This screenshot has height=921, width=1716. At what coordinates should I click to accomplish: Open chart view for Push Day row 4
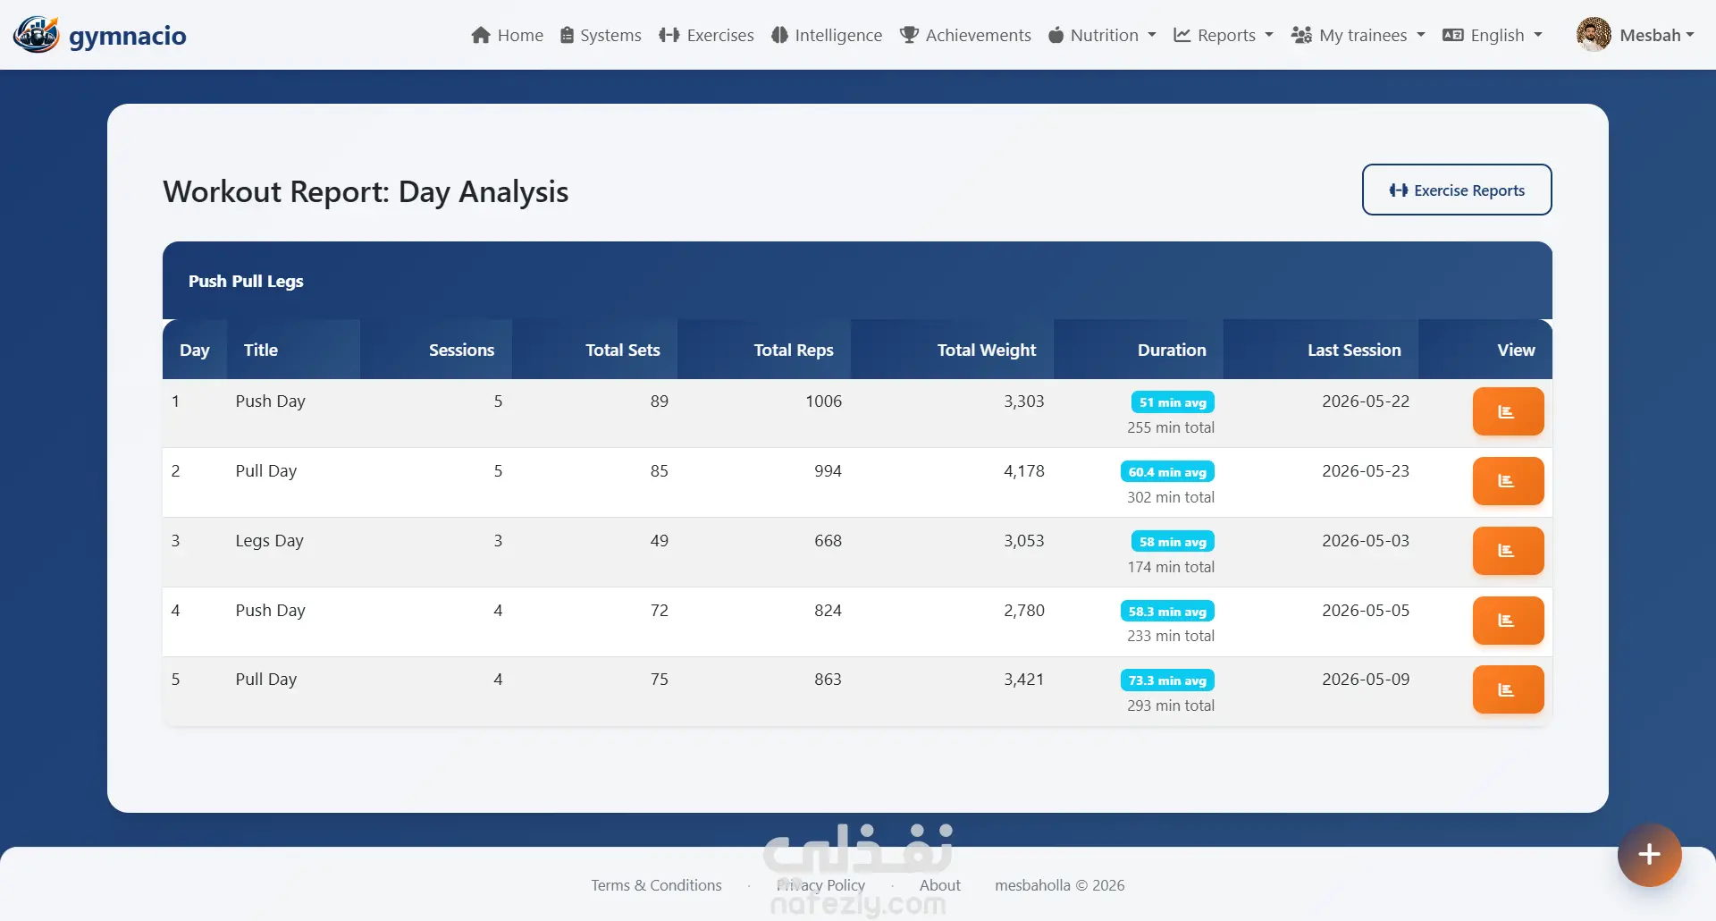(1508, 621)
